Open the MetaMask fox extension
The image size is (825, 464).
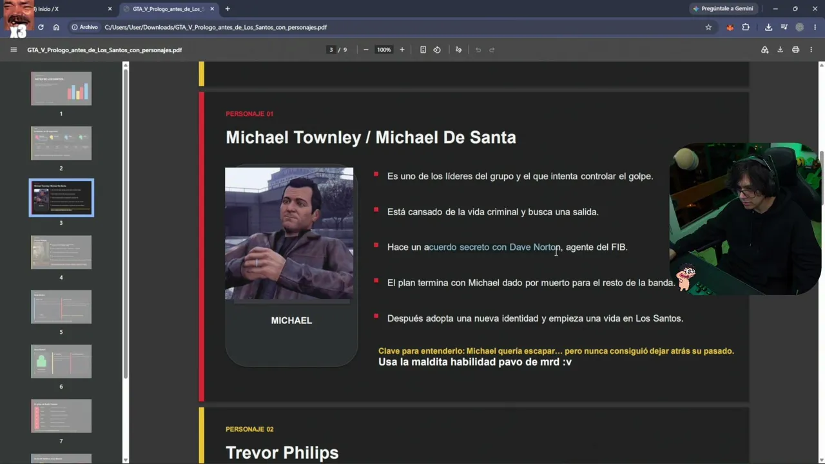(x=730, y=27)
